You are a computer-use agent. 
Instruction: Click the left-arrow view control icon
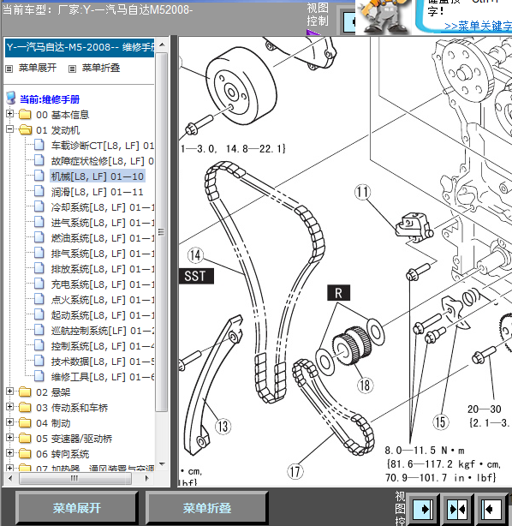tap(491, 509)
